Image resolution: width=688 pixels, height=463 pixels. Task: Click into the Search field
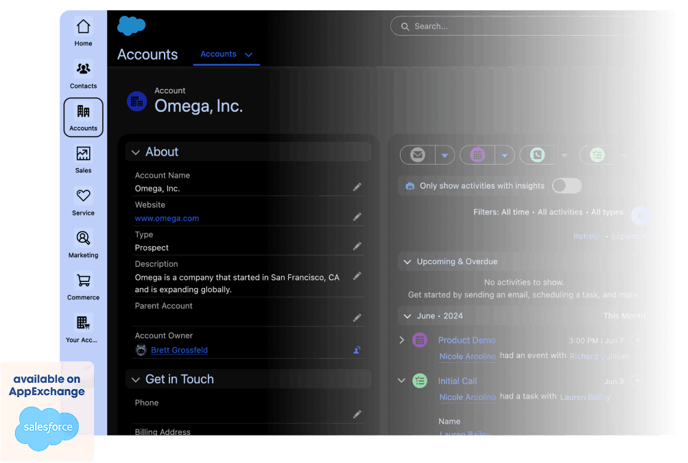(x=514, y=26)
